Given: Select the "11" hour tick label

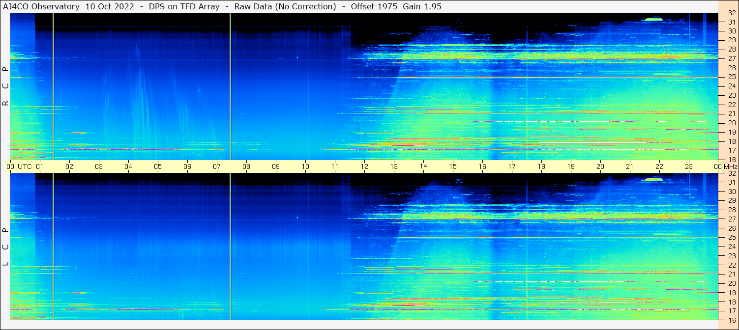Looking at the screenshot, I should tap(335, 166).
